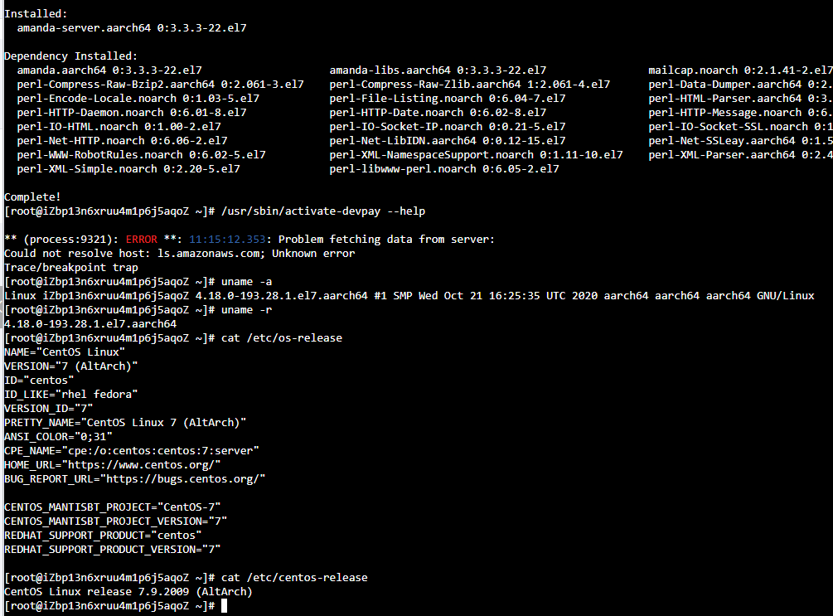Click the terminal cursor at the last prompt

[224, 606]
